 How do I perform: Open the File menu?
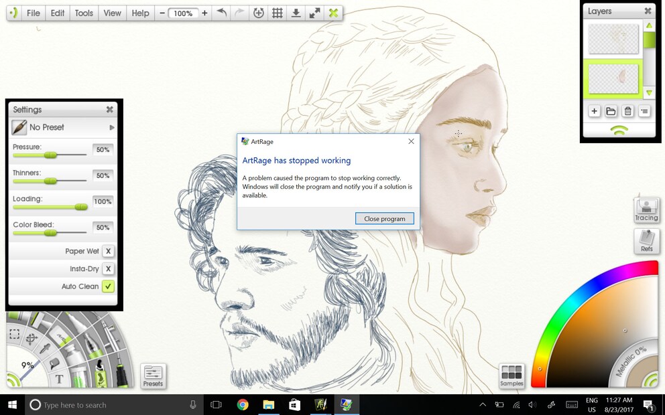click(x=33, y=13)
